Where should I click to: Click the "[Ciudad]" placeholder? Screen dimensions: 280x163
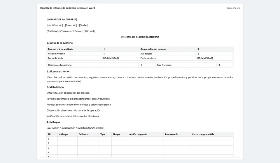tap(84, 25)
